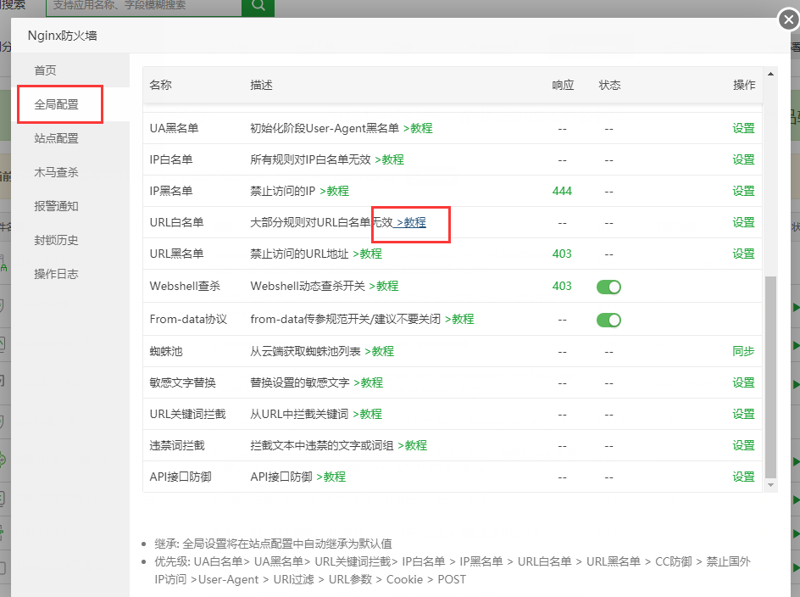Click the UA黑名单 name cell
The width and height of the screenshot is (800, 597).
click(x=174, y=128)
